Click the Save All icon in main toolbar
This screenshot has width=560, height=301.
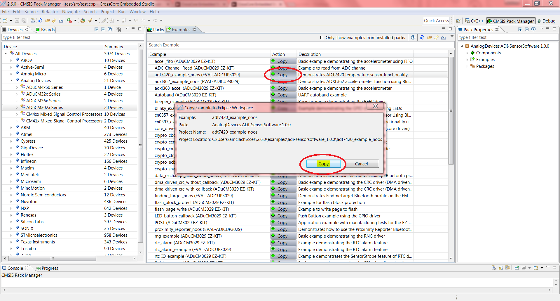pos(24,20)
